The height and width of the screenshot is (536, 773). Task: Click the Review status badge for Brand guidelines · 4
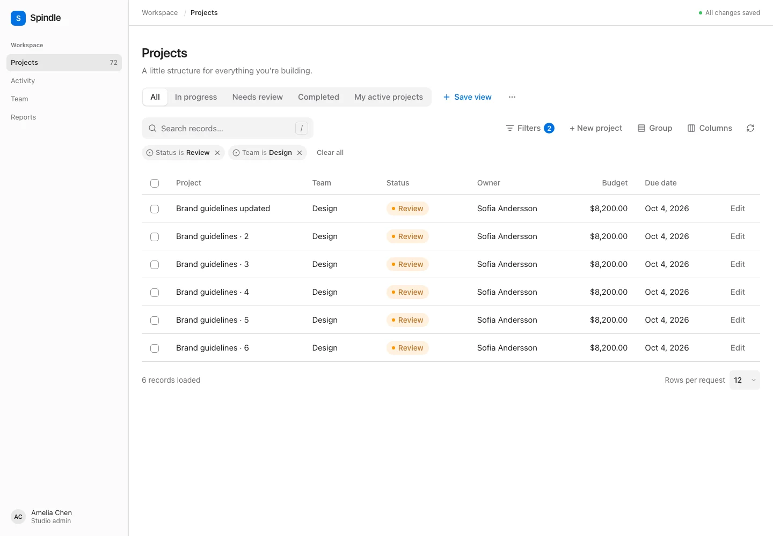point(407,292)
